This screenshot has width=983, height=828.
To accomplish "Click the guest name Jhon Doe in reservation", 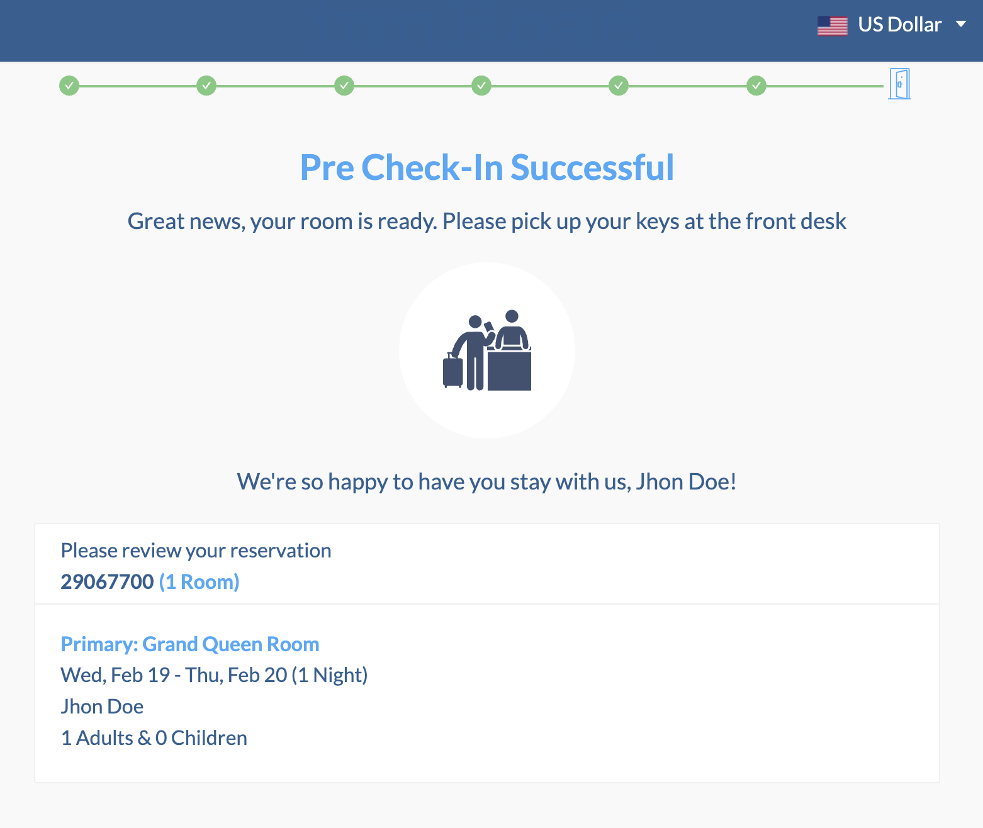I will click(x=102, y=707).
